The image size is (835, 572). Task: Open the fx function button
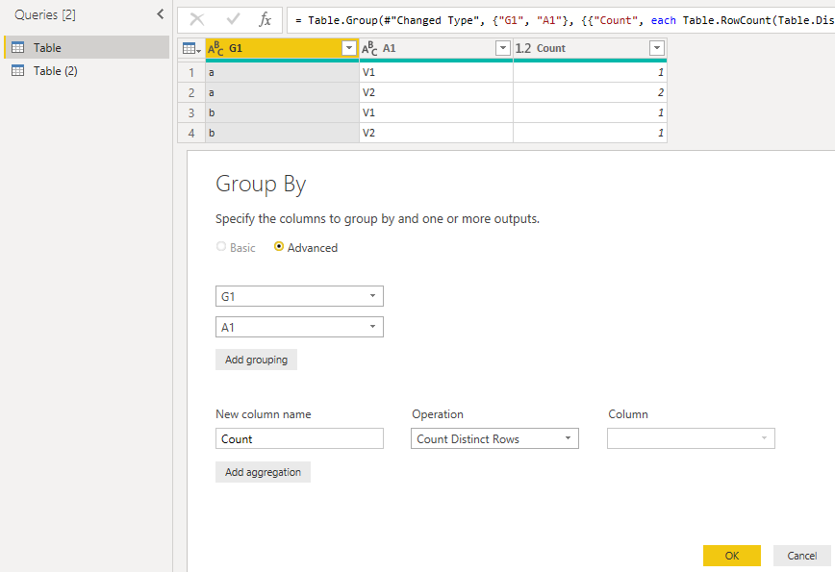point(265,19)
